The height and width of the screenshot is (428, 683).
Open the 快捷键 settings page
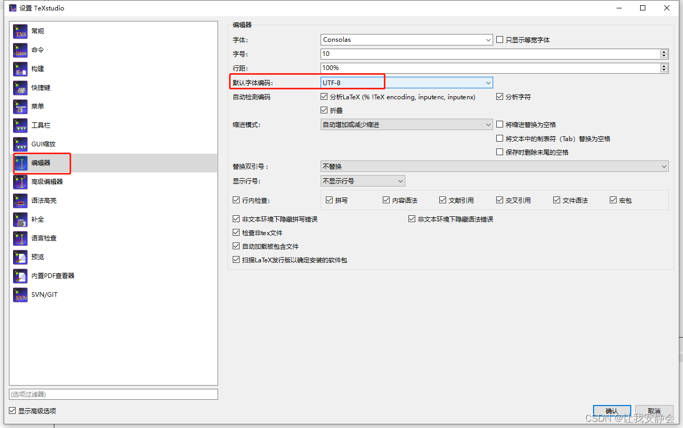coord(113,88)
